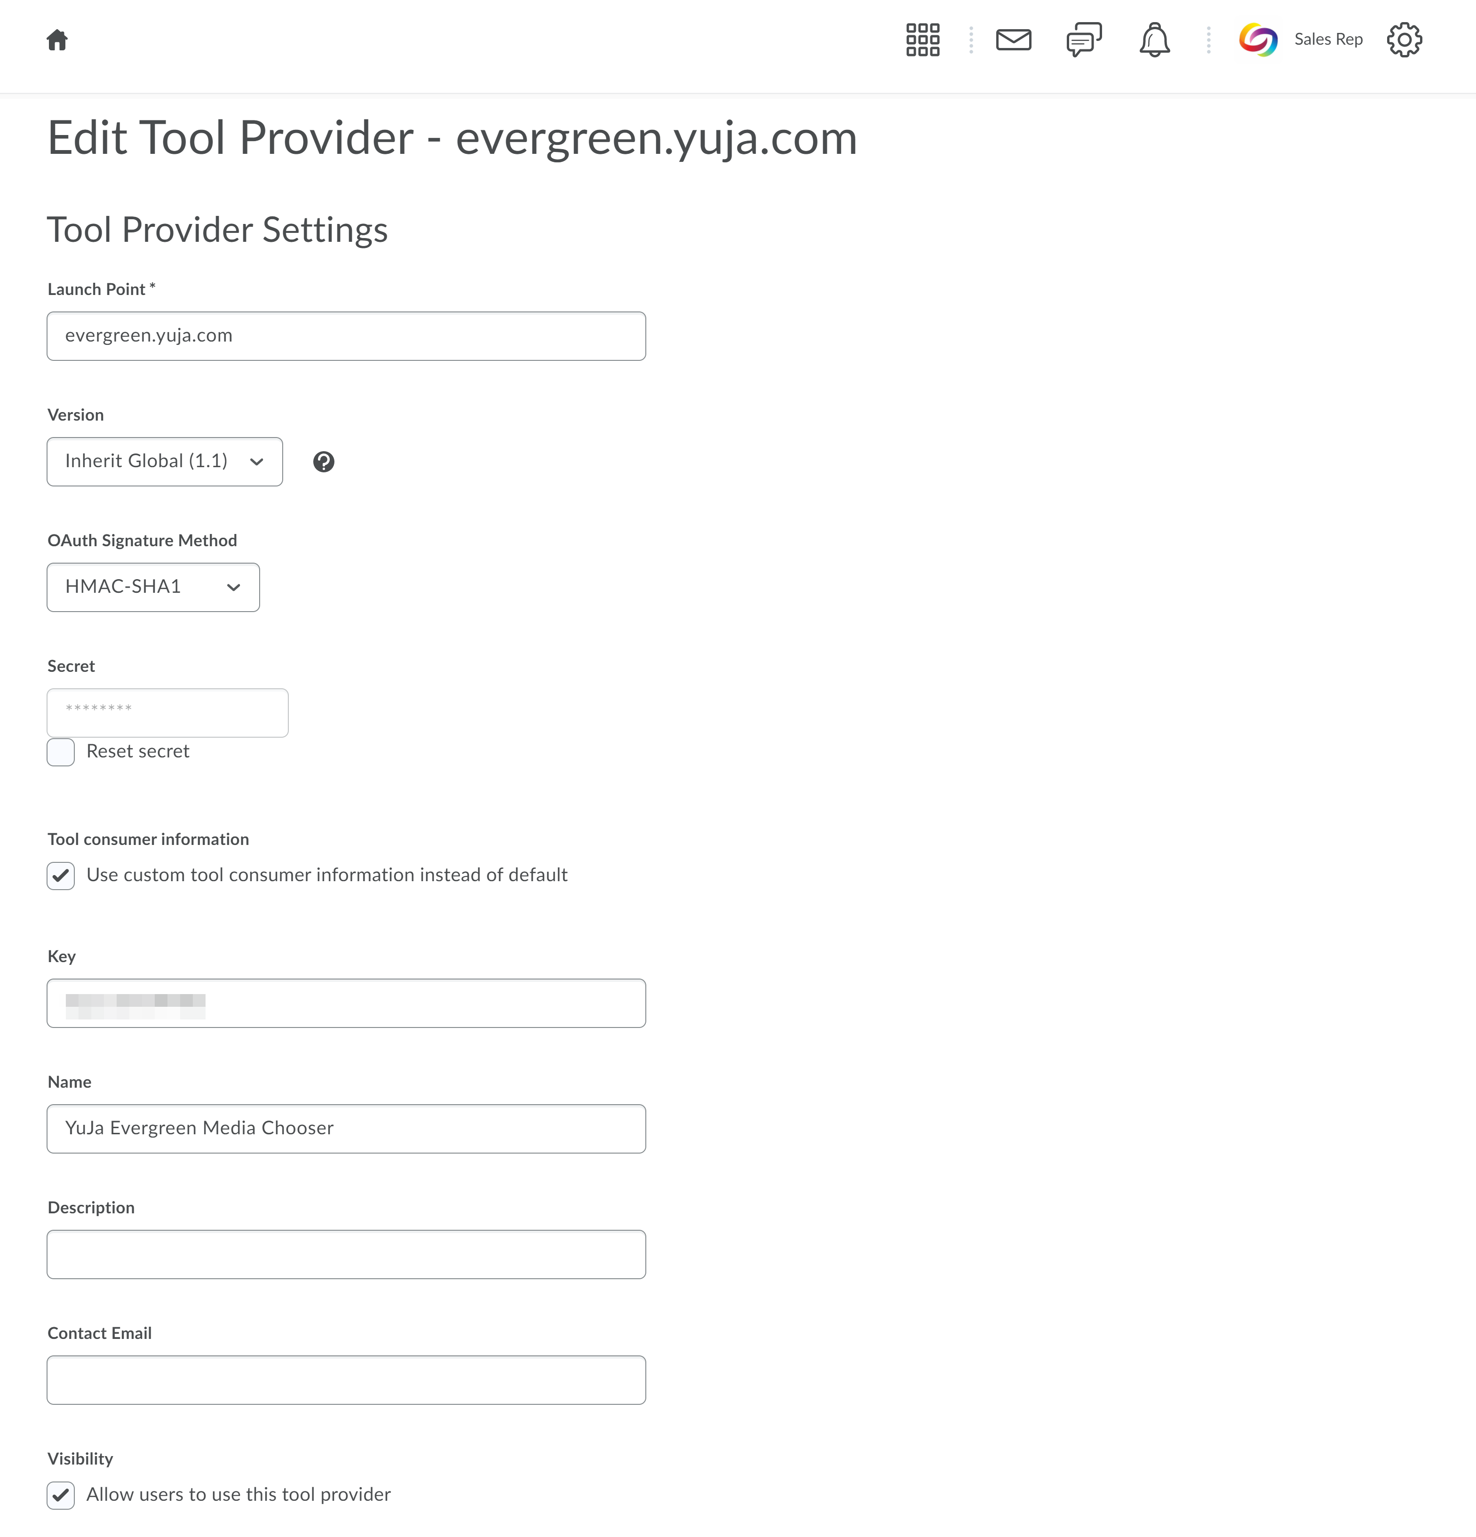
Task: Click the Contact Email field
Action: (347, 1379)
